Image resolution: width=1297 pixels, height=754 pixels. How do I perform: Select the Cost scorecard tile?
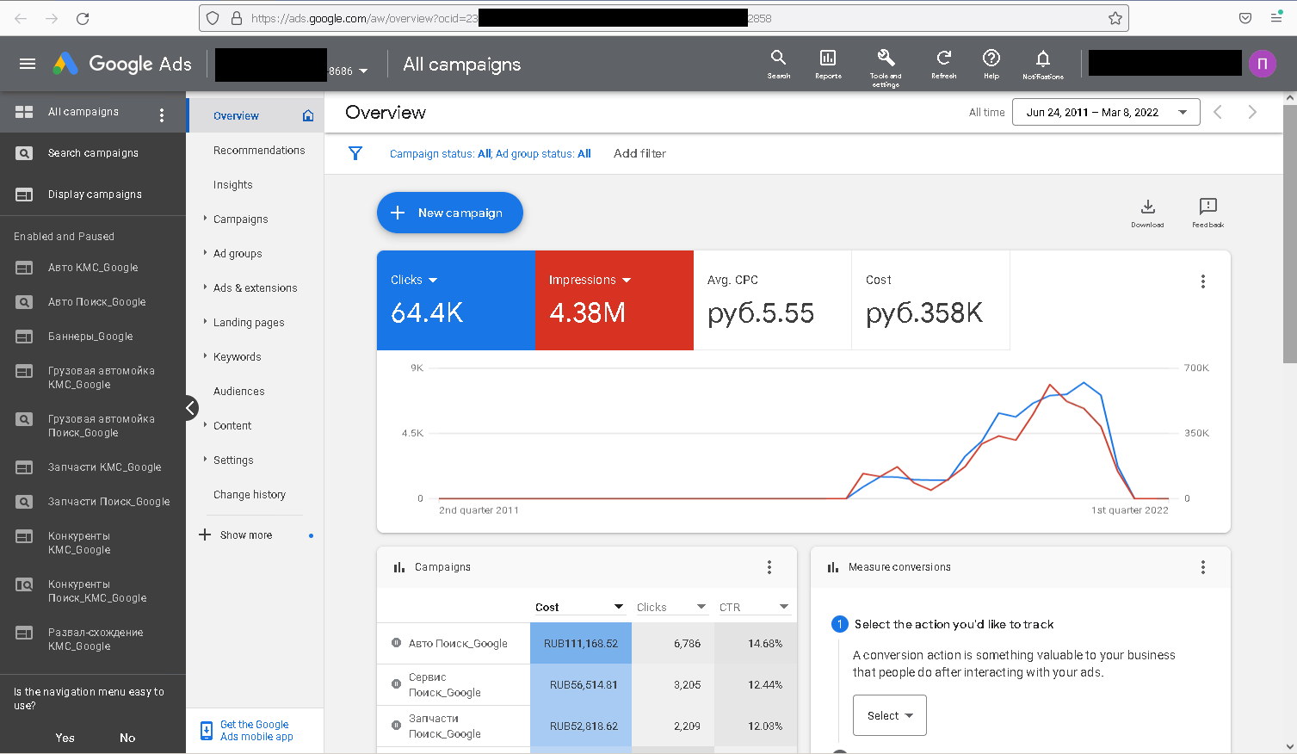tap(930, 300)
